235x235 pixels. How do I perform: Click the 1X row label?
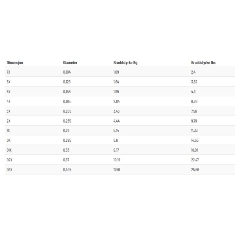pos(8,130)
